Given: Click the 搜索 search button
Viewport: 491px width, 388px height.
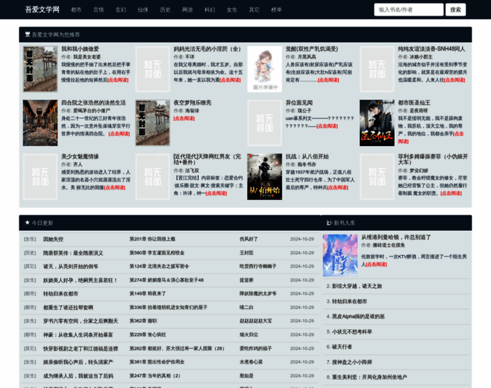Looking at the screenshot, I should click(455, 10).
